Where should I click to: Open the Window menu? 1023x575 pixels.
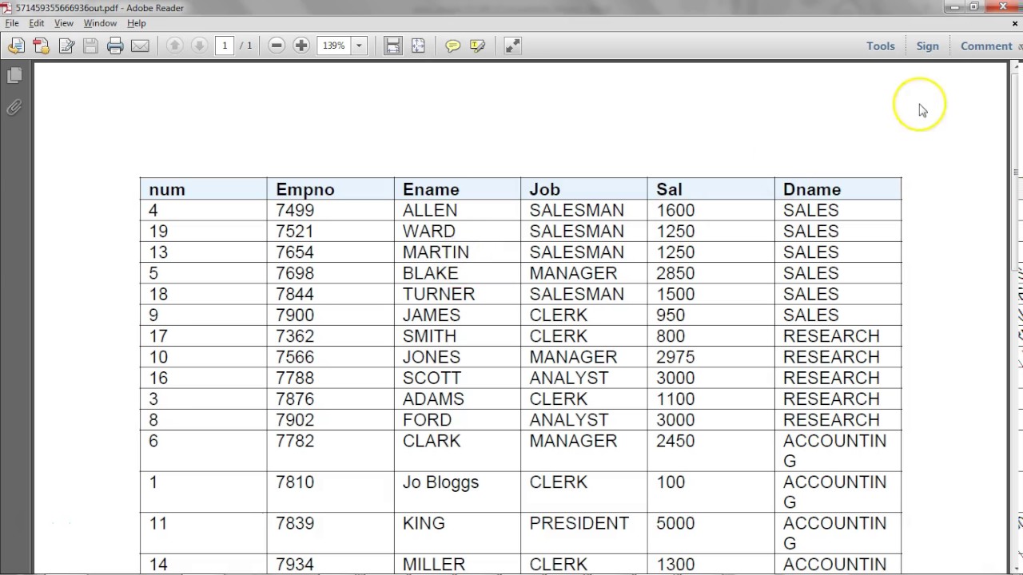point(100,23)
